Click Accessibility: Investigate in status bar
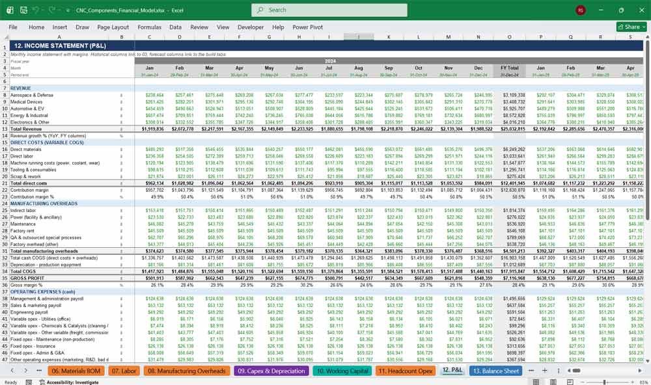 point(69,382)
